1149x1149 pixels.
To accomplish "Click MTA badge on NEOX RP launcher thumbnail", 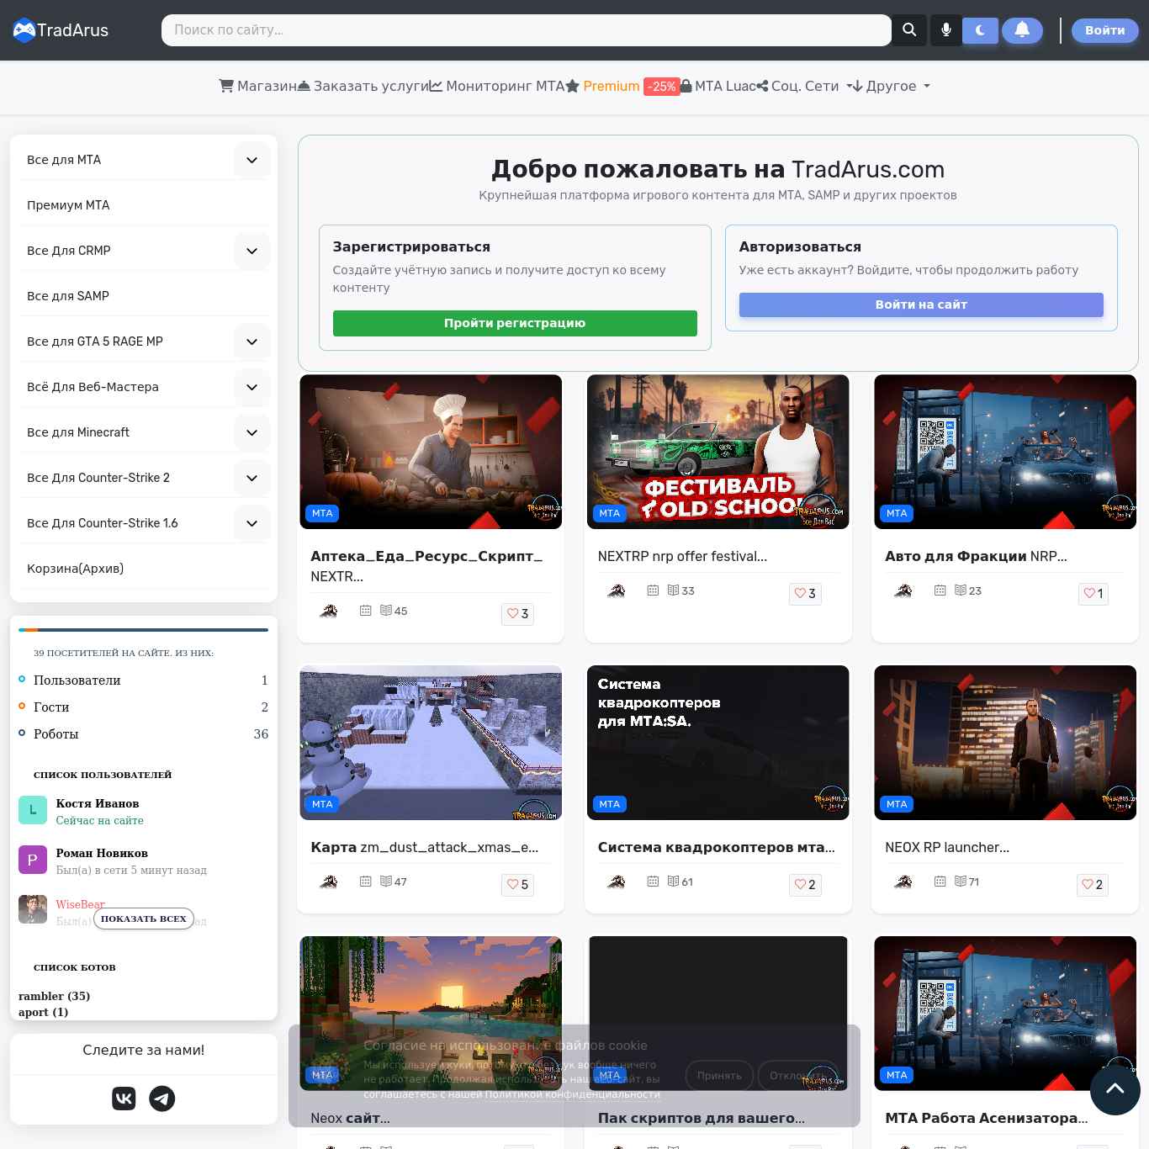I will (x=897, y=804).
